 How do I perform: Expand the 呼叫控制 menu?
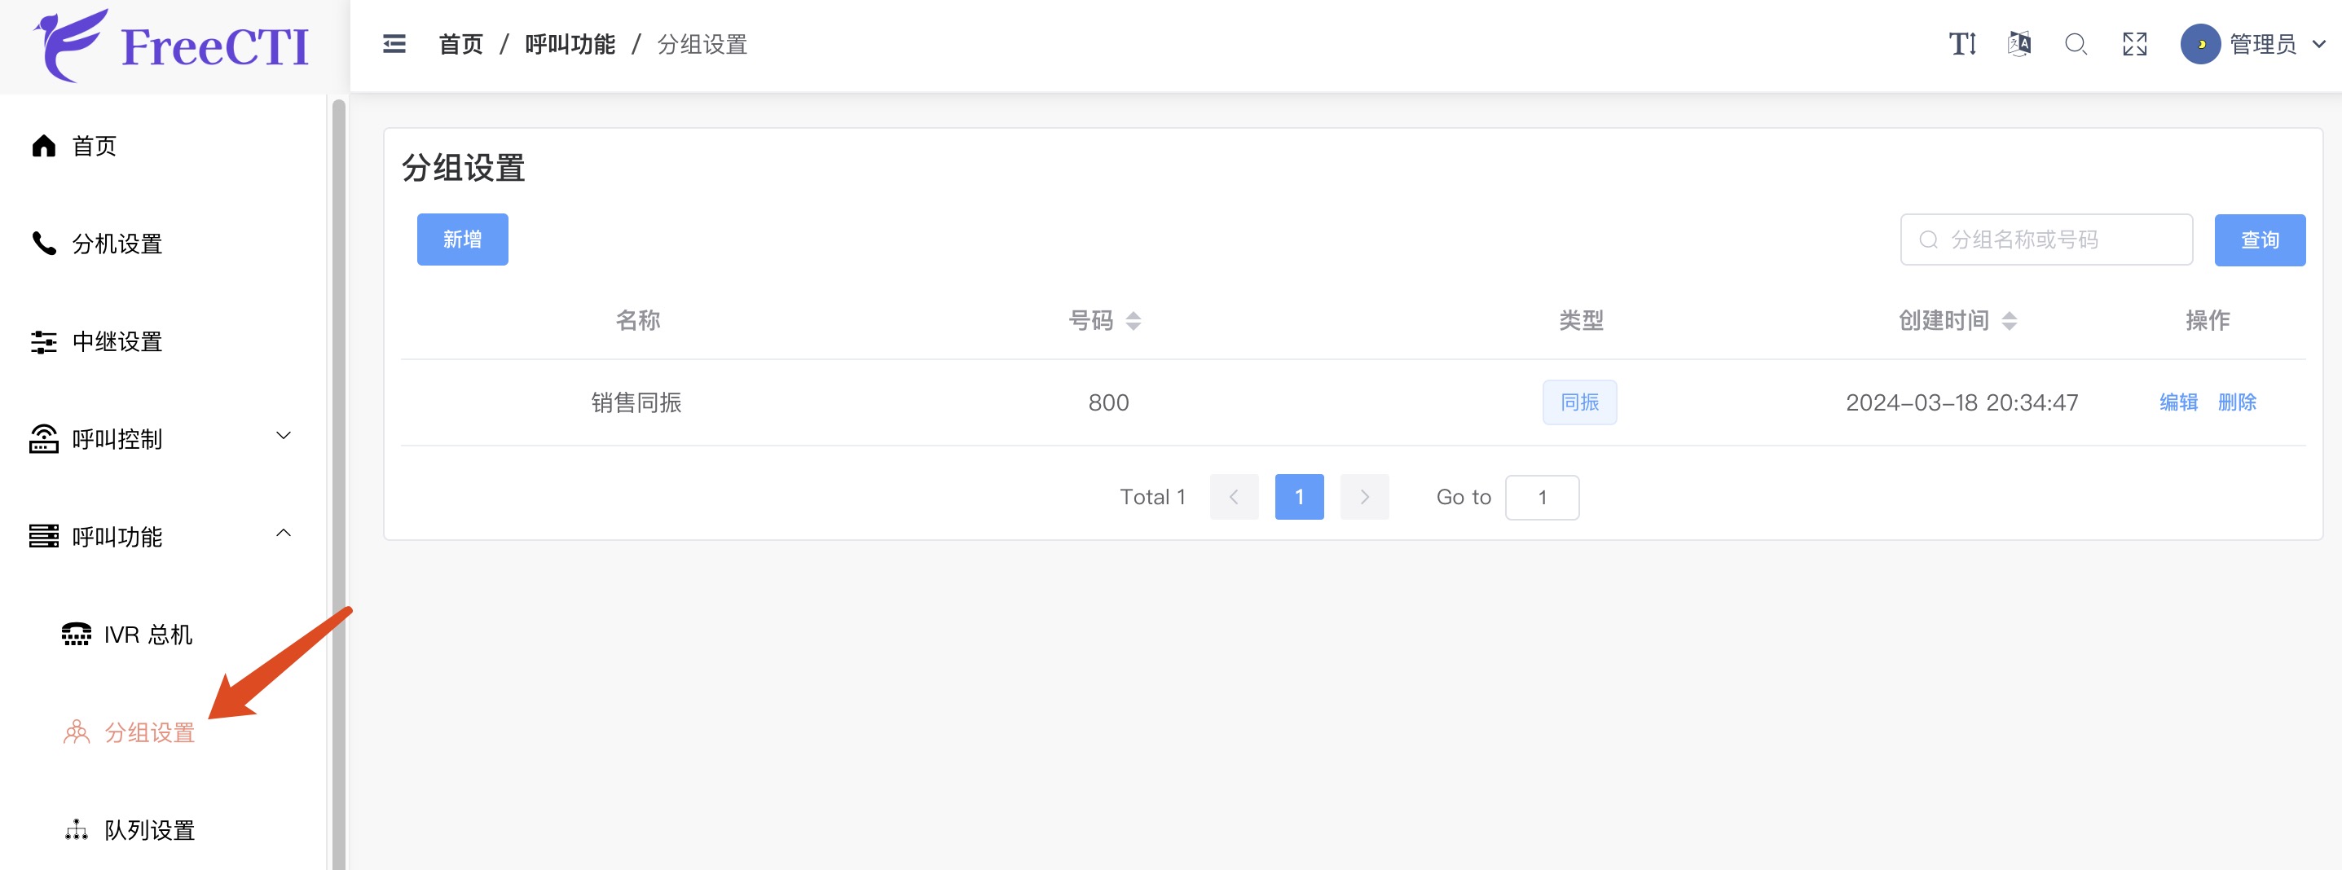117,439
